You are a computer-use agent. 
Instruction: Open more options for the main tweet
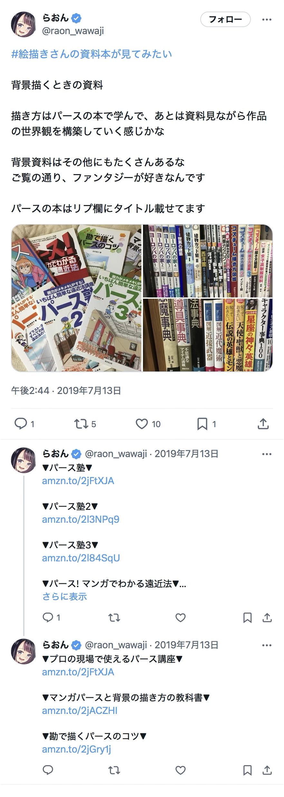coord(267,20)
